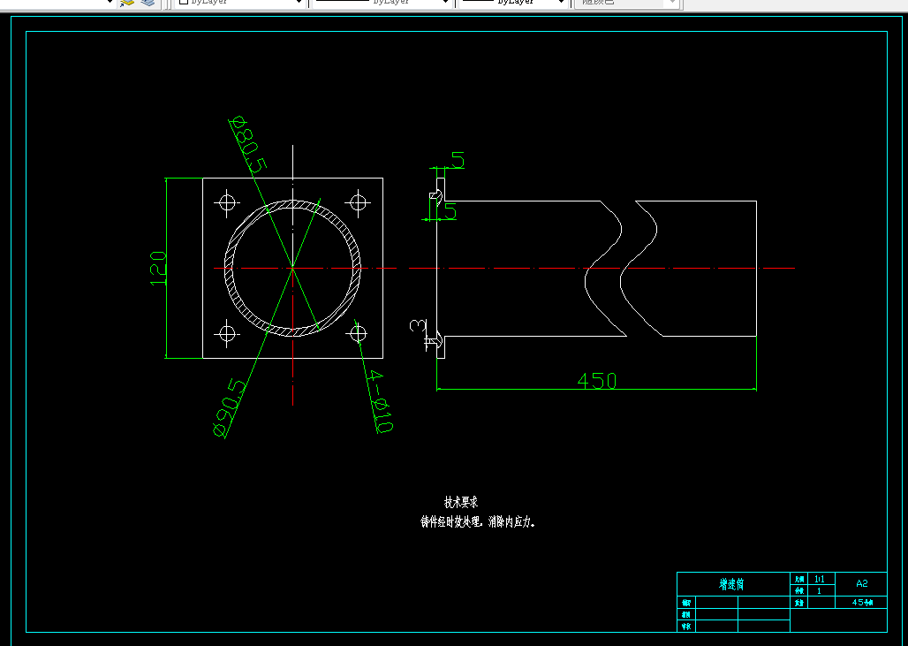Select the Φ90.5 outer diameter dimension
Screen dimensions: 908x646
pos(230,408)
